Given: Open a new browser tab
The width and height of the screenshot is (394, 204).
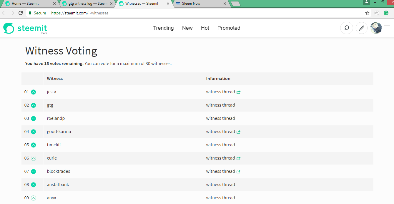Looking at the screenshot, I should click(x=236, y=4).
